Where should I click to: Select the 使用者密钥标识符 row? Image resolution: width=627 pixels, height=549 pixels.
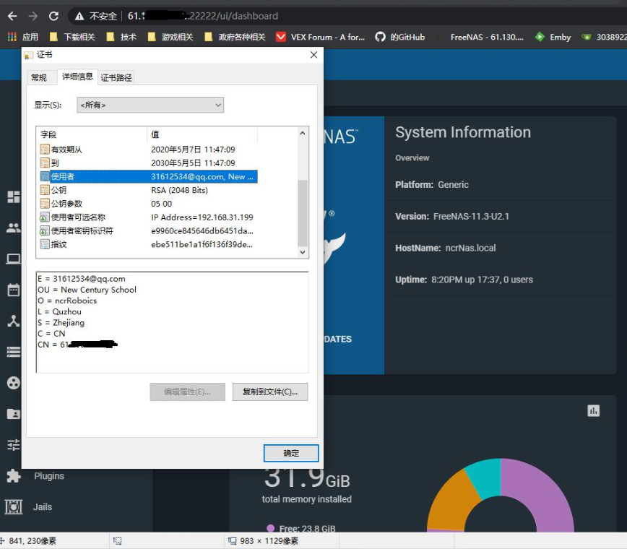[148, 231]
